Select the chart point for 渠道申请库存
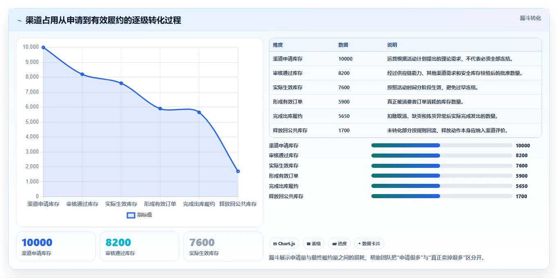 pos(43,47)
